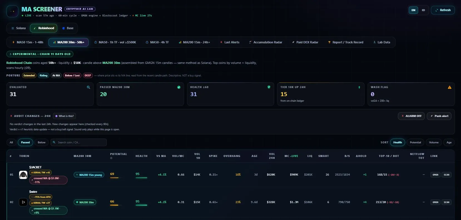This screenshot has width=461, height=220.
Task: Click the shield icon in Health ≥60 card
Action: [x=269, y=87]
